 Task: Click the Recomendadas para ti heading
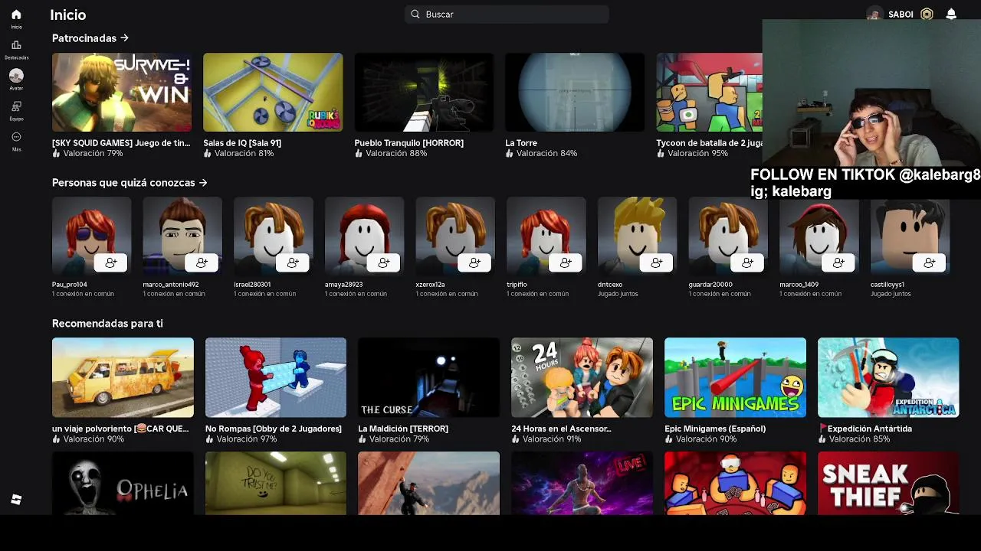click(x=107, y=324)
